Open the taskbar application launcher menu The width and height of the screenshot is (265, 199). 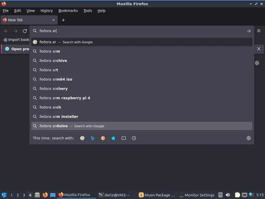pos(4,195)
